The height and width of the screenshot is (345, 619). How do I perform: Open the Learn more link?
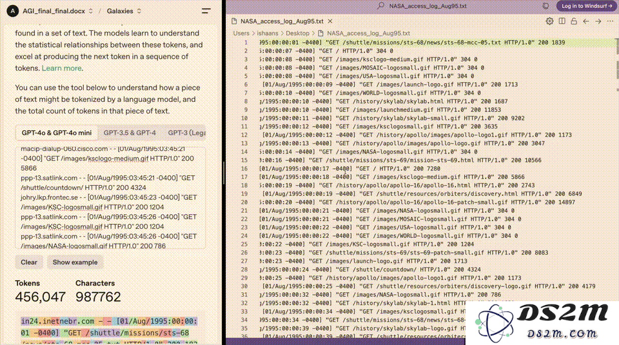[62, 68]
